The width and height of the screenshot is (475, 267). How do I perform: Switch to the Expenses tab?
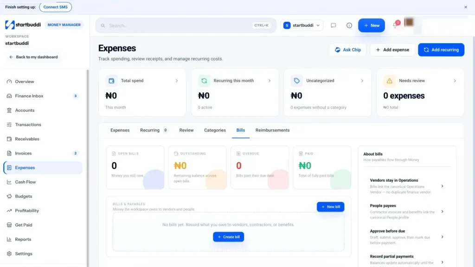120,130
